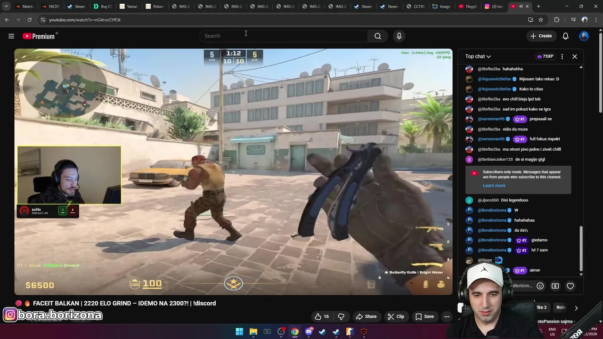Open the chat emoji picker
603x339 pixels.
coord(540,286)
